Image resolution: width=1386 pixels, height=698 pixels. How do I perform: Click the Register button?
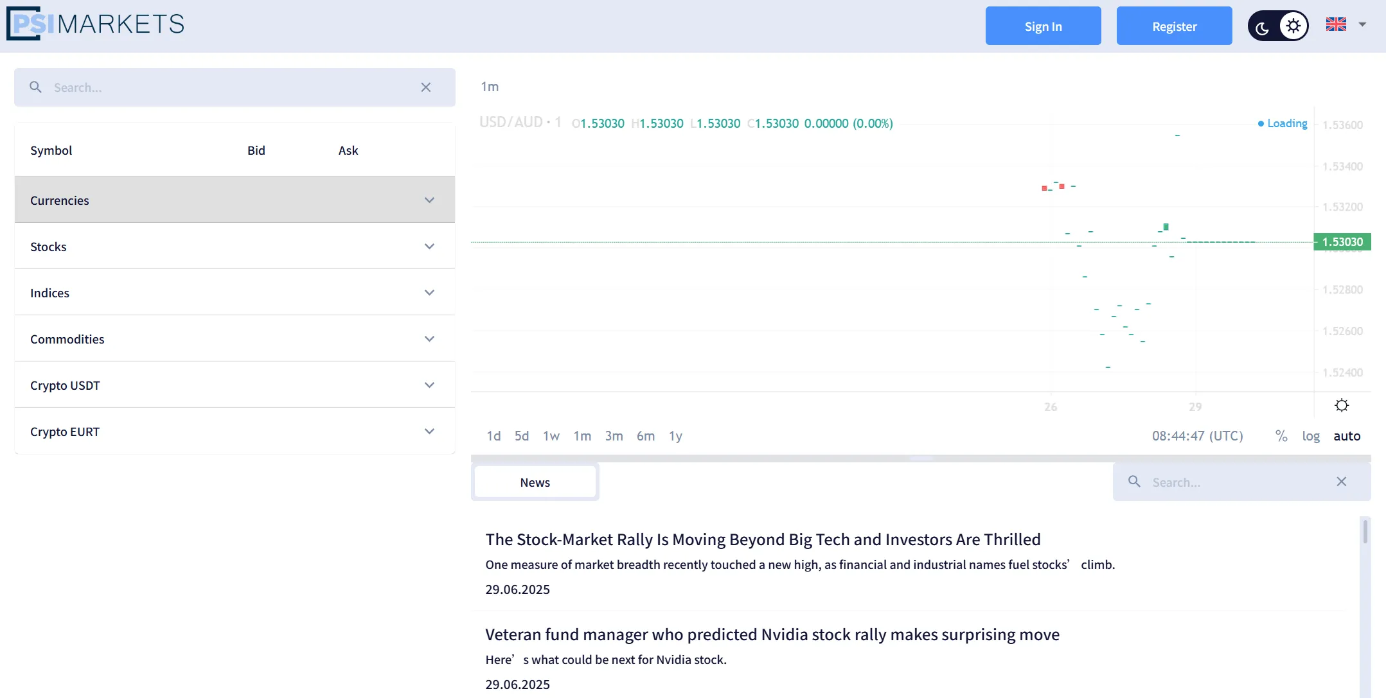pyautogui.click(x=1175, y=26)
